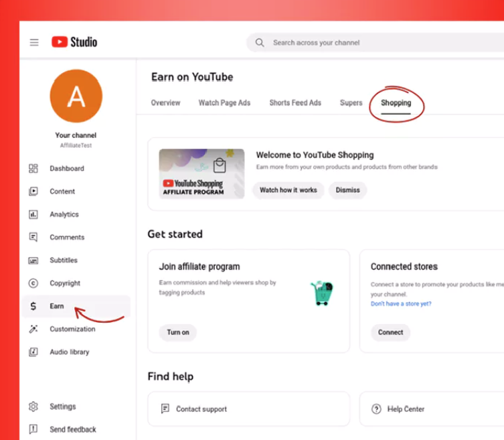Click the Copyright circle icon
Image resolution: width=504 pixels, height=440 pixels.
coord(33,283)
